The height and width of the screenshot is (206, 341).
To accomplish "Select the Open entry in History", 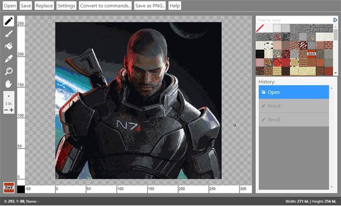I will (x=294, y=92).
